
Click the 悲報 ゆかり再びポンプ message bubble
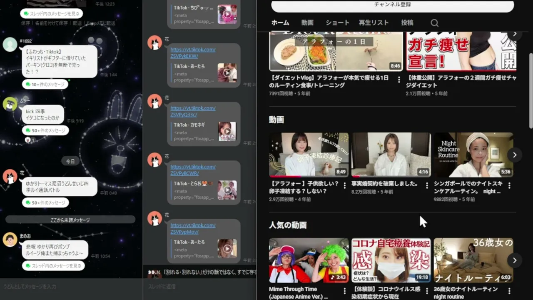coord(55,250)
